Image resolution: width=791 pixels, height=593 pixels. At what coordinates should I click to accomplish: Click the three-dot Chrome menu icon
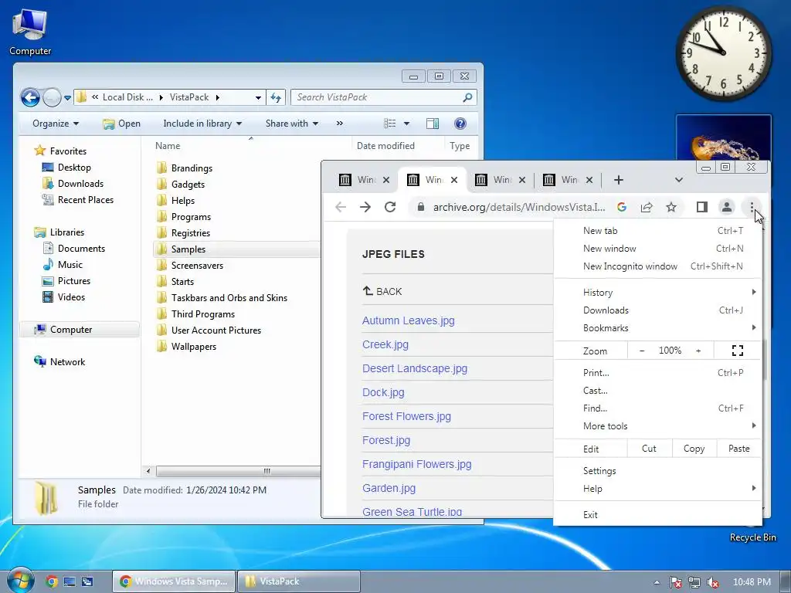tap(752, 207)
